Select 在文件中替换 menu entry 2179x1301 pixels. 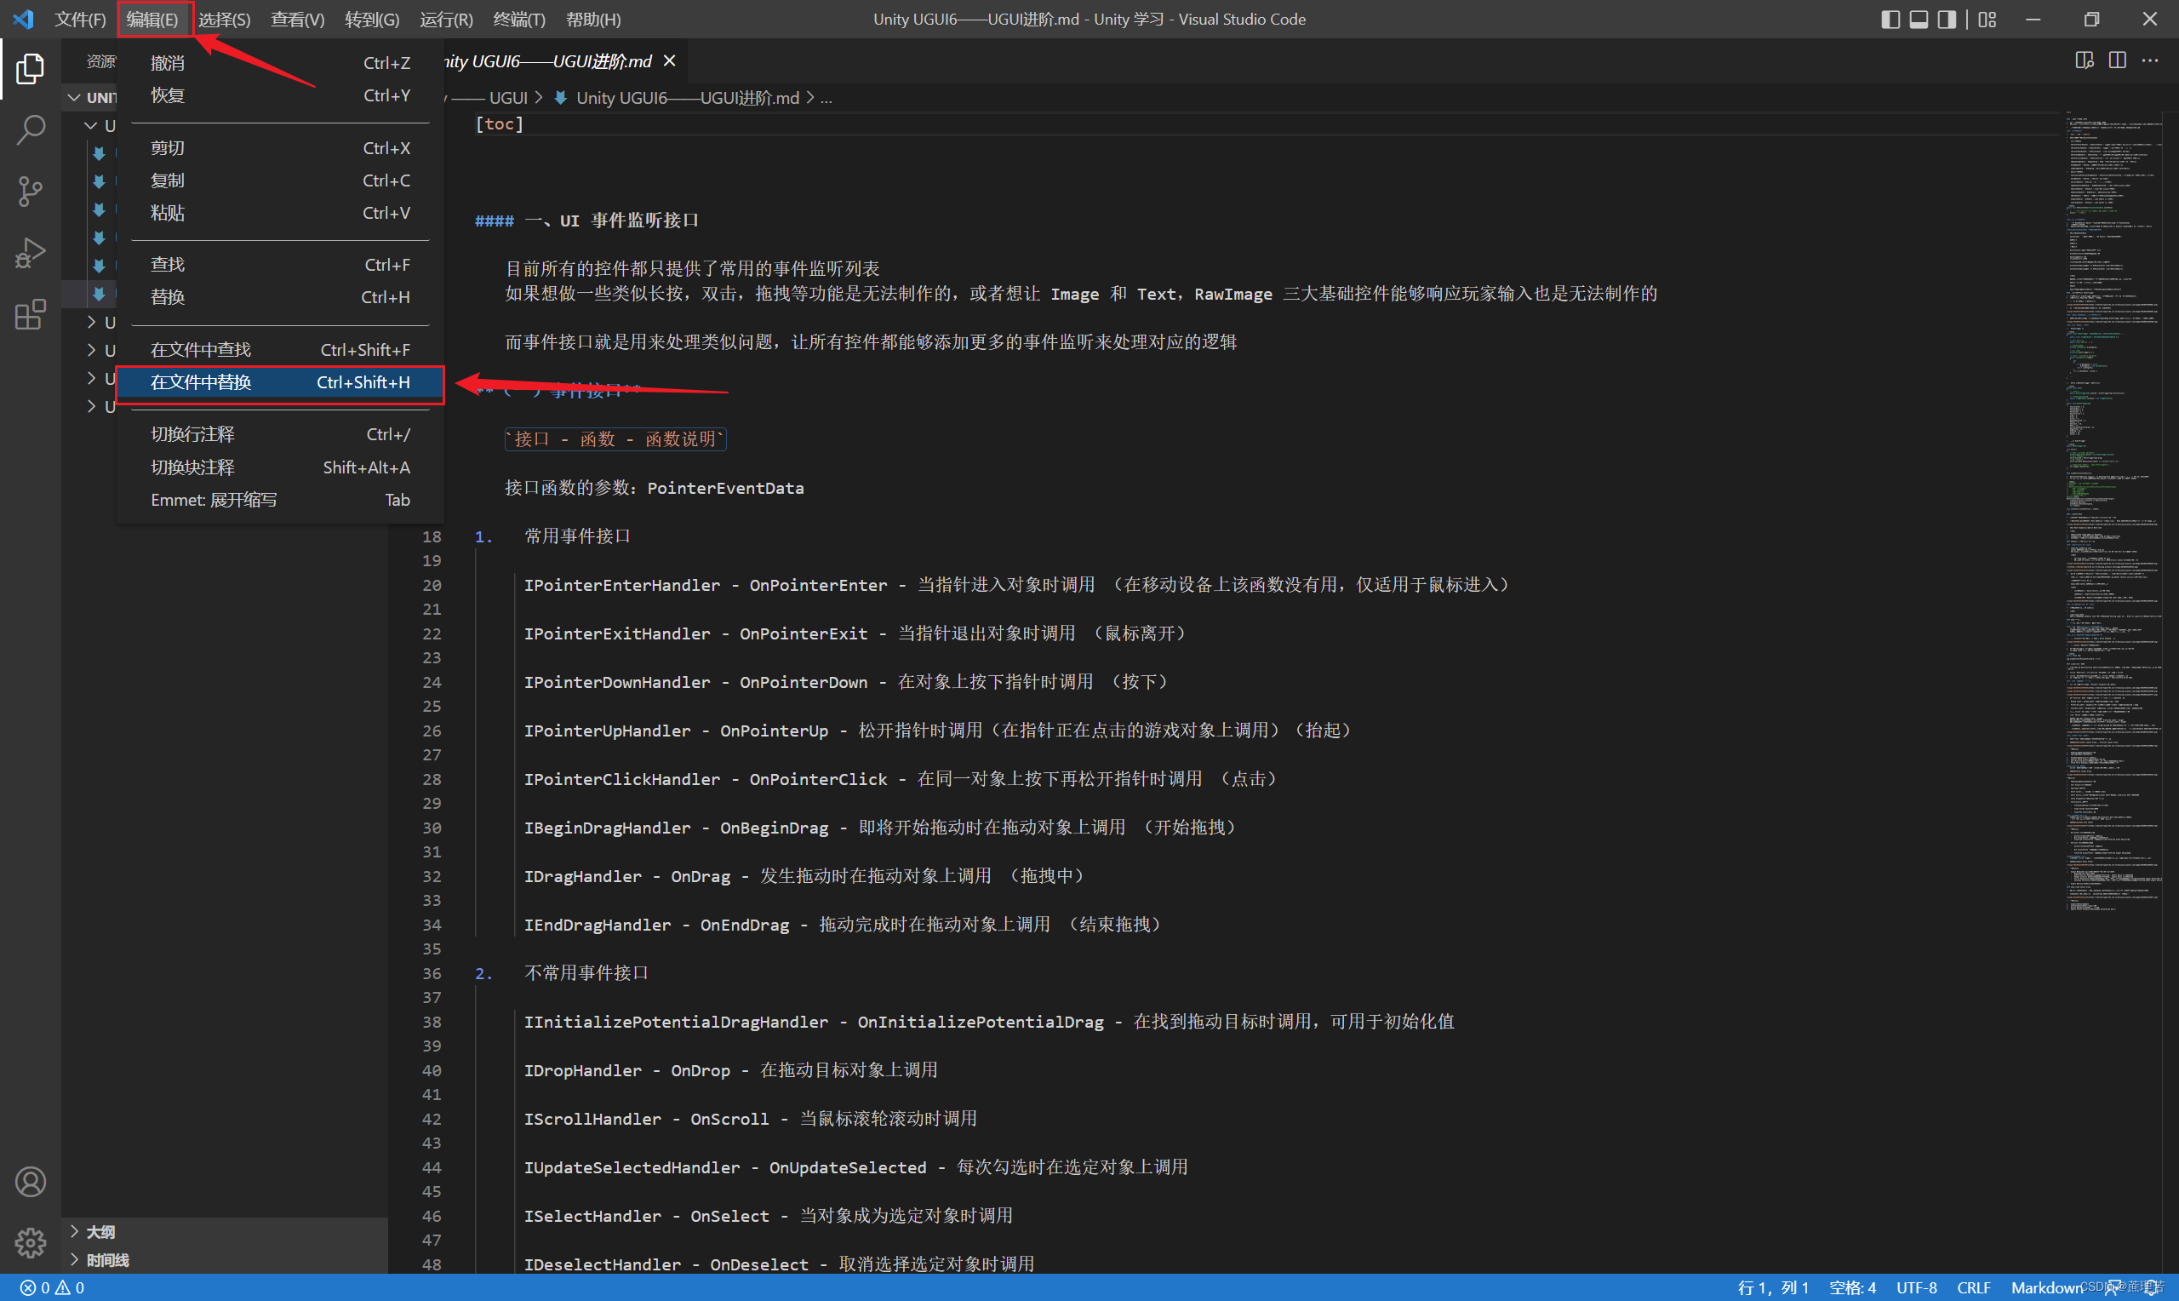click(280, 382)
